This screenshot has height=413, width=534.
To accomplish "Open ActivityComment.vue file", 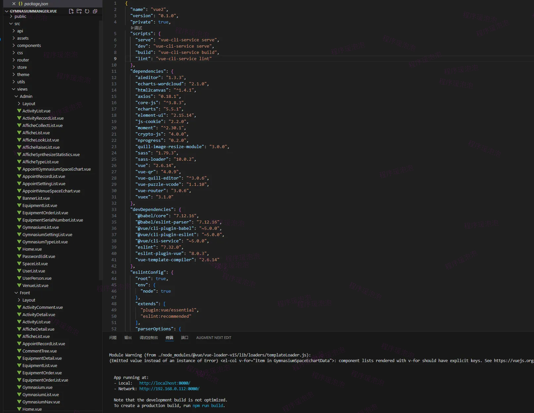I will tap(43, 307).
